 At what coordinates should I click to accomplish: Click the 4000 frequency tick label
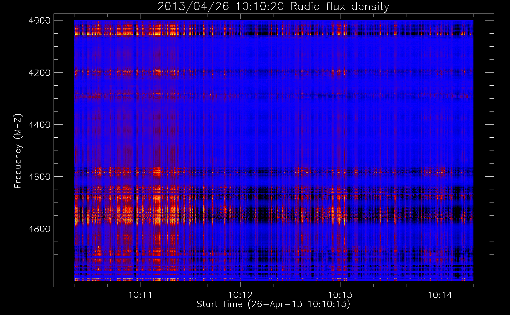39,20
